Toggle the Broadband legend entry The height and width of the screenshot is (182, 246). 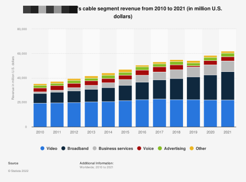(x=75, y=148)
